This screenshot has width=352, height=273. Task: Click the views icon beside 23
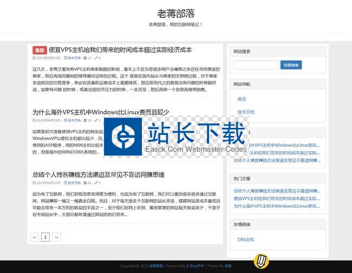click(x=85, y=58)
